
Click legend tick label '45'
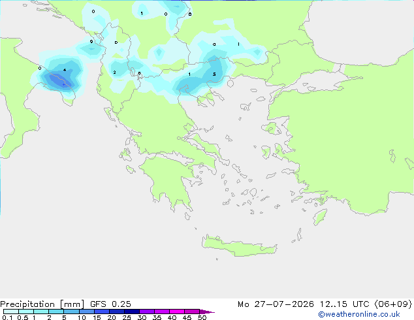point(187,317)
